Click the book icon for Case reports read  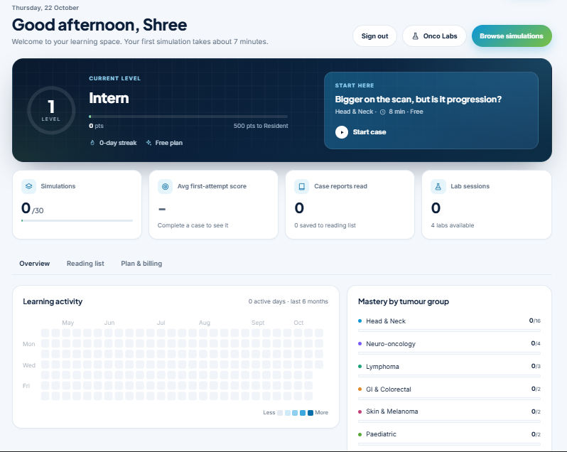coord(301,186)
